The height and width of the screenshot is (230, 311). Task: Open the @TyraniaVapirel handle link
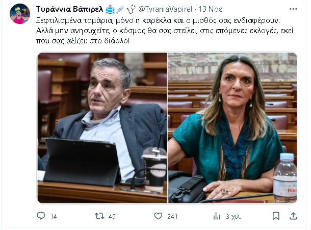tap(165, 9)
